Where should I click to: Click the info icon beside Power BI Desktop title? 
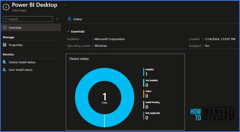6,7
